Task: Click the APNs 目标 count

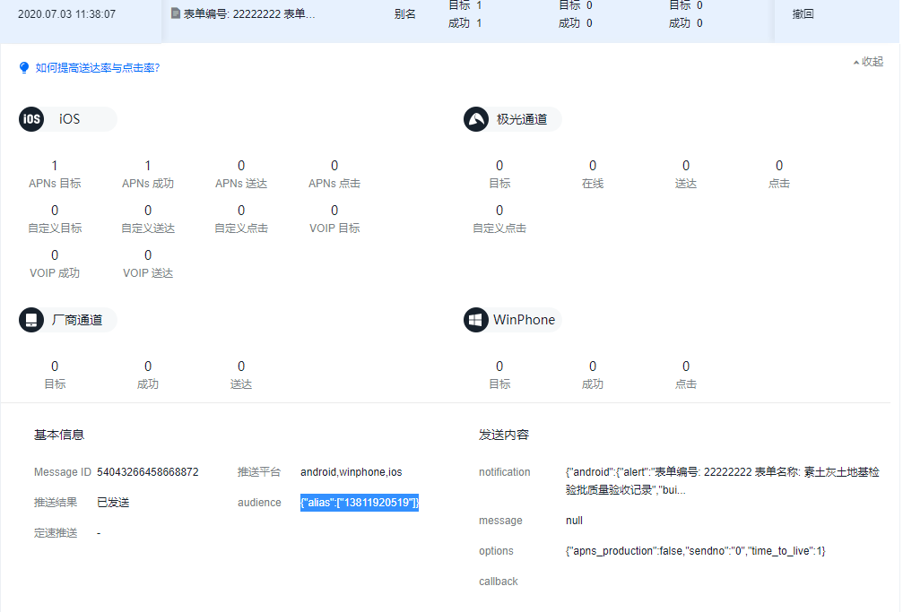Action: [x=55, y=166]
